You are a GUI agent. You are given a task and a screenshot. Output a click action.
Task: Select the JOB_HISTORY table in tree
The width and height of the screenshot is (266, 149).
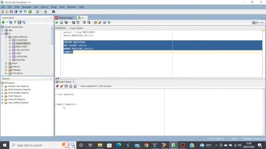point(23,50)
